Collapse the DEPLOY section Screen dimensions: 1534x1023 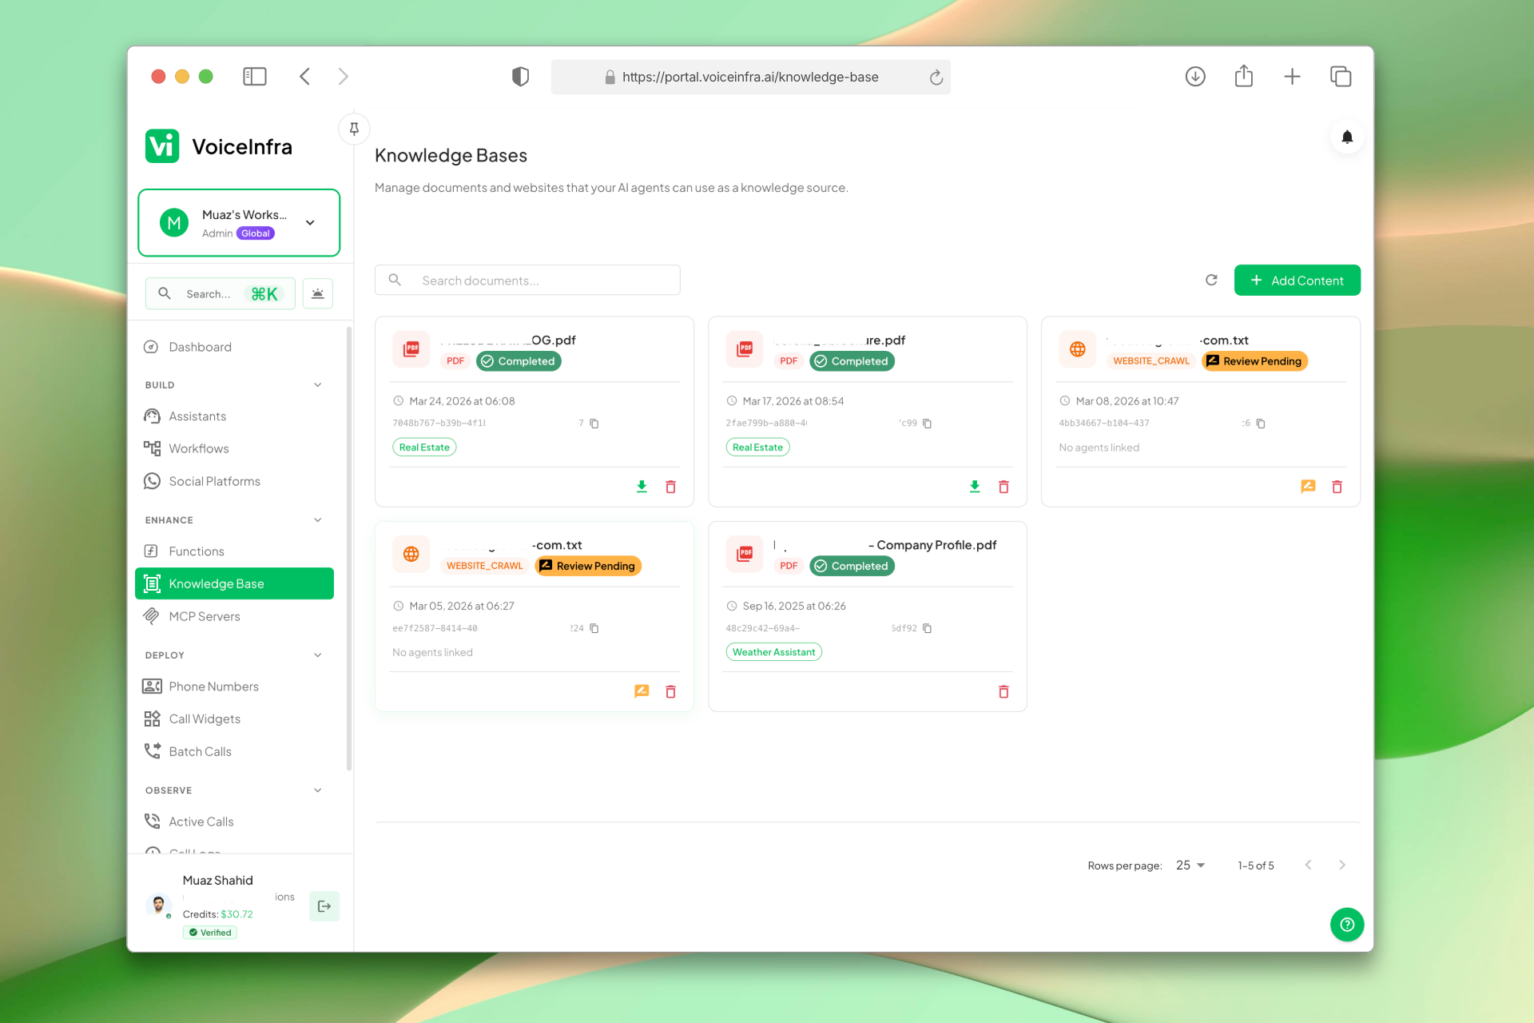(x=318, y=655)
